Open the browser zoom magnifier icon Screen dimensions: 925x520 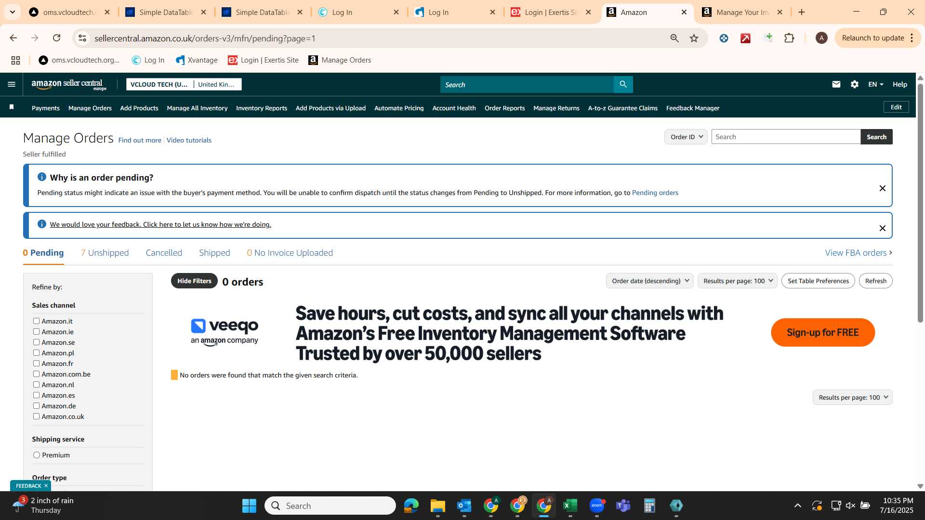pyautogui.click(x=674, y=38)
